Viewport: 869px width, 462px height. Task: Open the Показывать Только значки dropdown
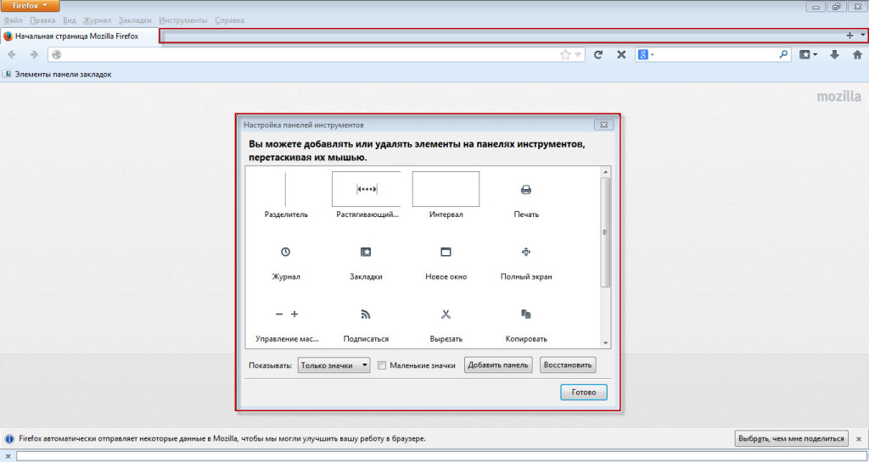[334, 365]
